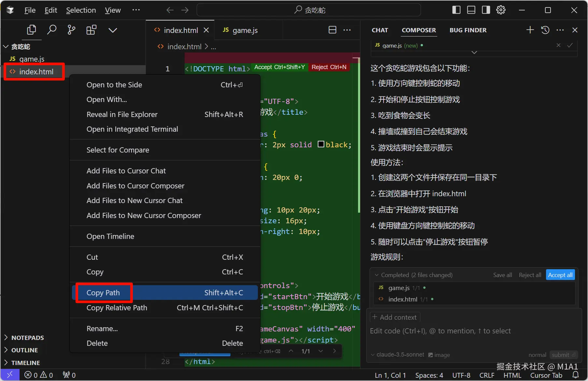
Task: Choose Rename... from context menu
Action: tap(165, 329)
